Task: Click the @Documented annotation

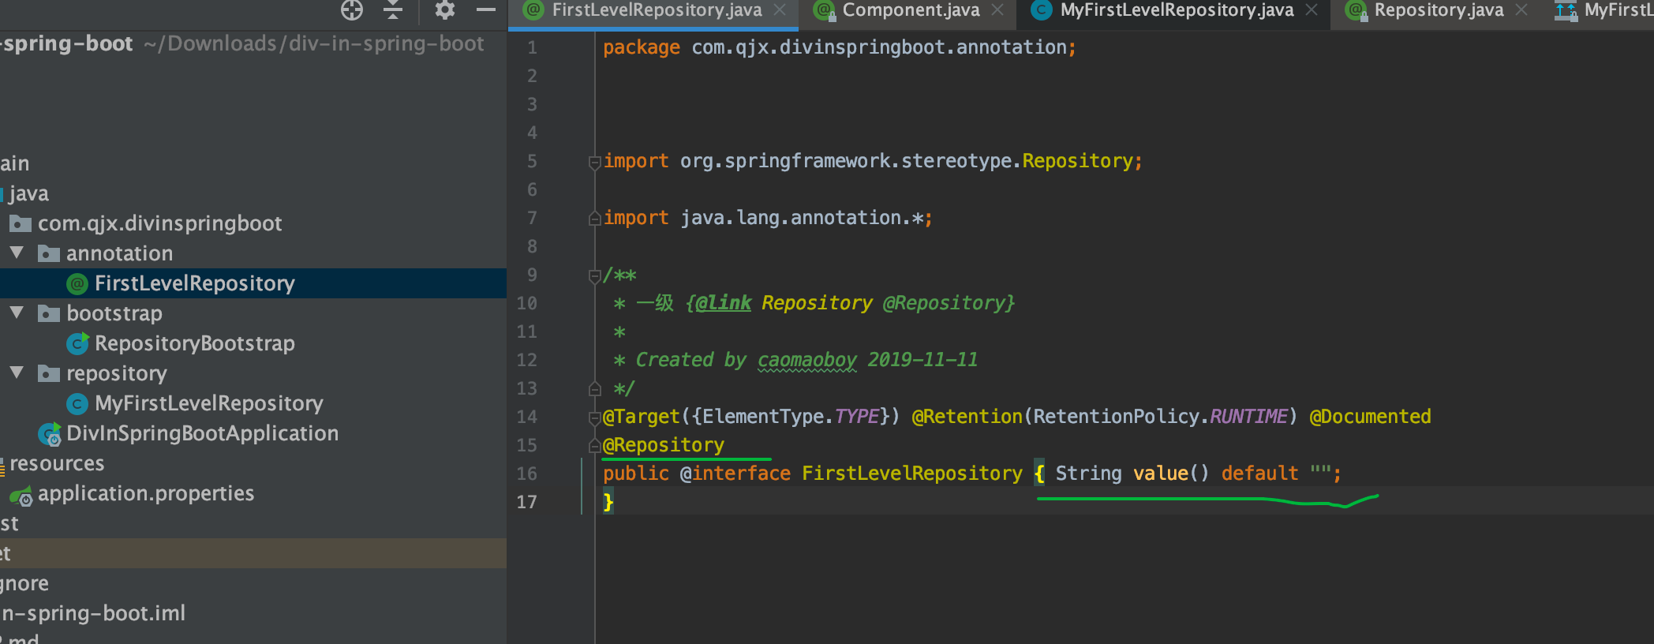Action: [x=1370, y=417]
